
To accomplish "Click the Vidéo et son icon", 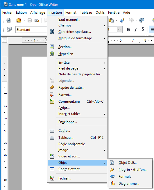I will (52, 156).
